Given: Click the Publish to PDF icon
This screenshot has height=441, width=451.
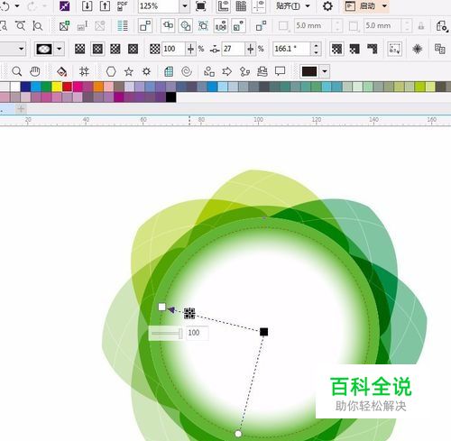Looking at the screenshot, I should [122, 6].
